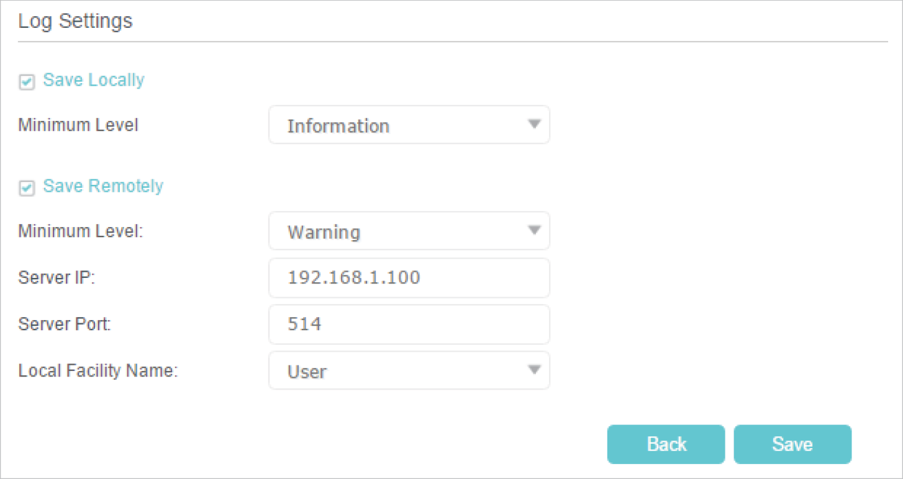Click the Minimum Level label under Save Locally
The image size is (903, 479).
coord(78,125)
